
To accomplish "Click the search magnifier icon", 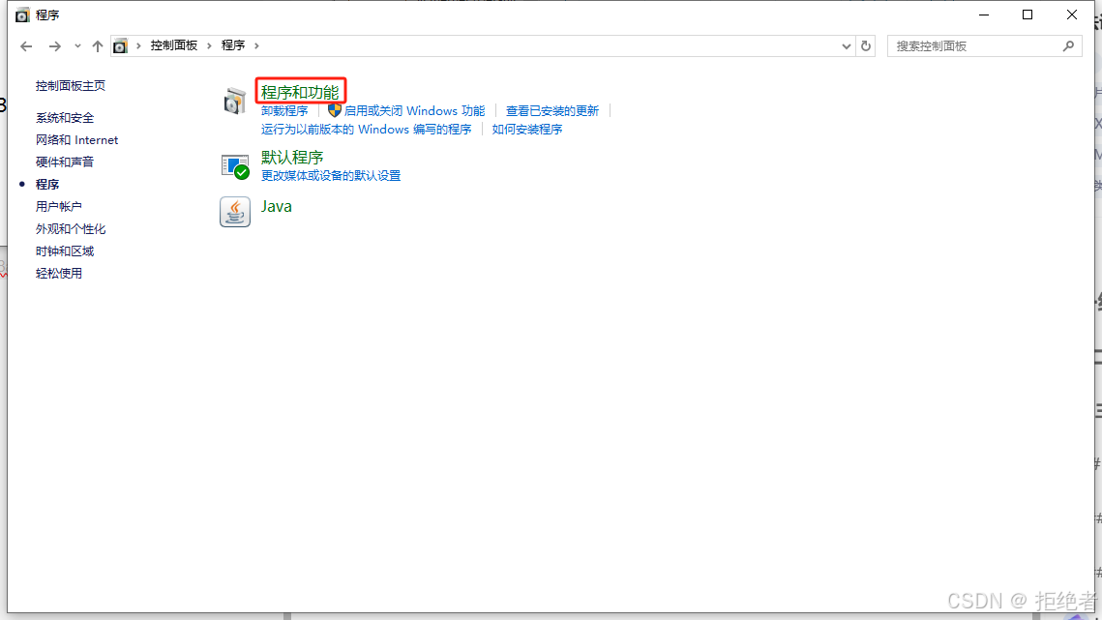I will click(x=1068, y=45).
